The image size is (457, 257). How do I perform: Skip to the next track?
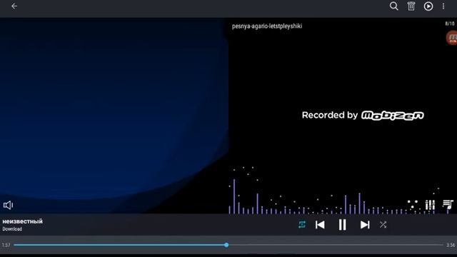tap(365, 225)
